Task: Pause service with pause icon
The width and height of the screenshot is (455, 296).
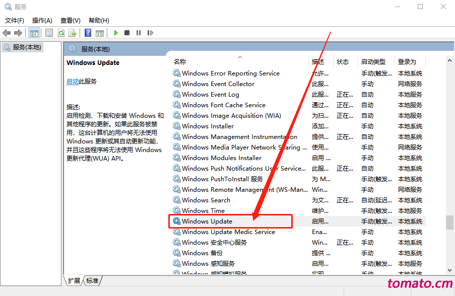Action: point(139,33)
